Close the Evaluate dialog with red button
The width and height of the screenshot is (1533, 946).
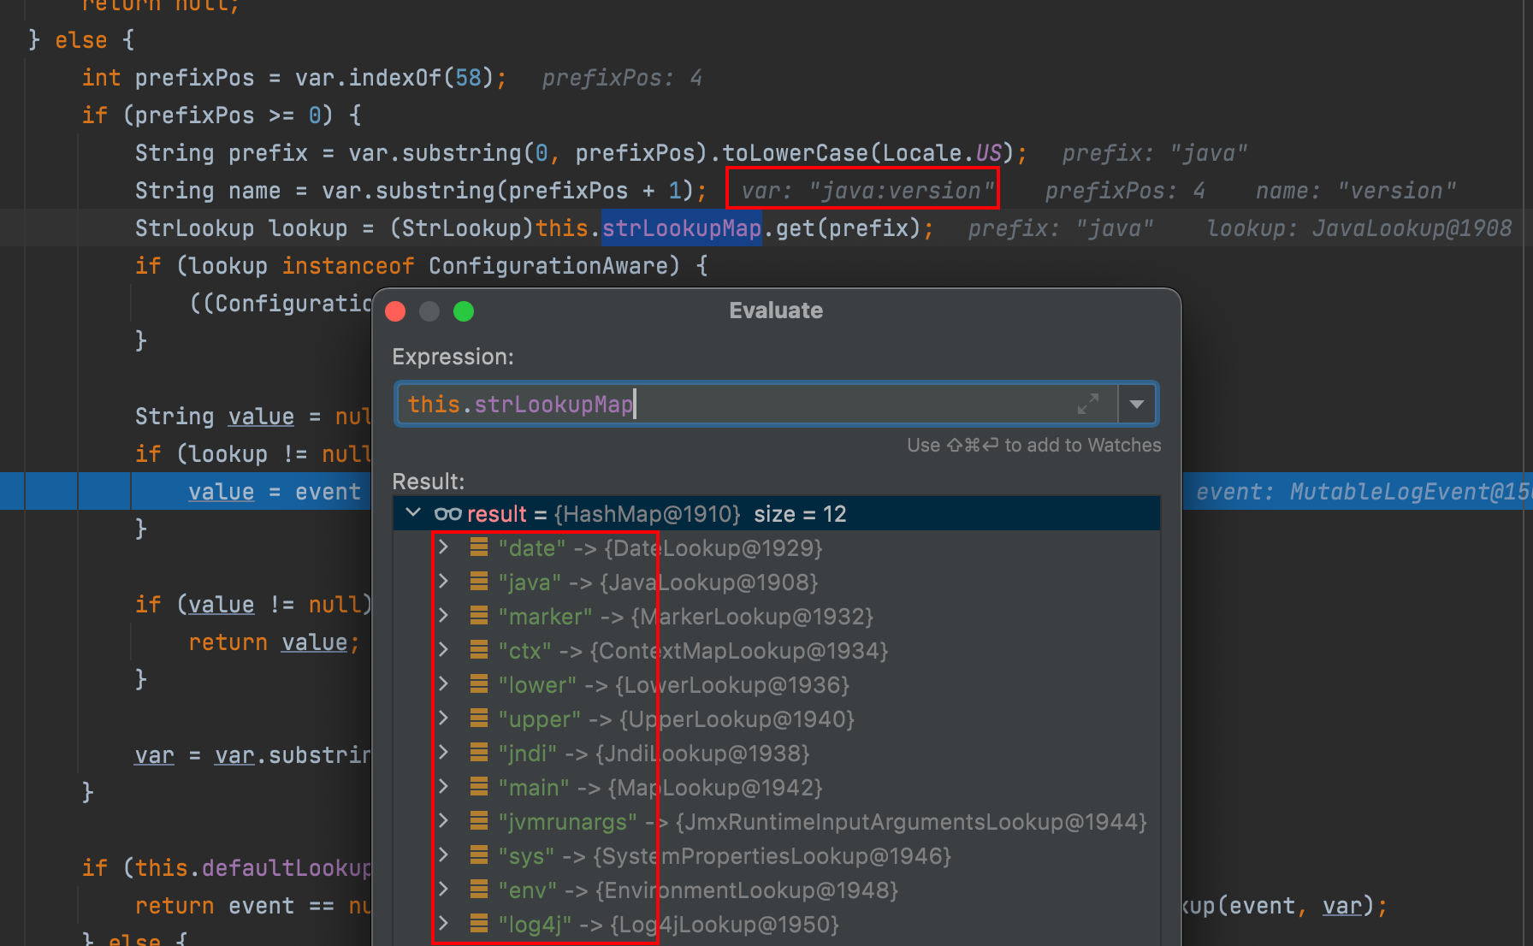pyautogui.click(x=395, y=311)
